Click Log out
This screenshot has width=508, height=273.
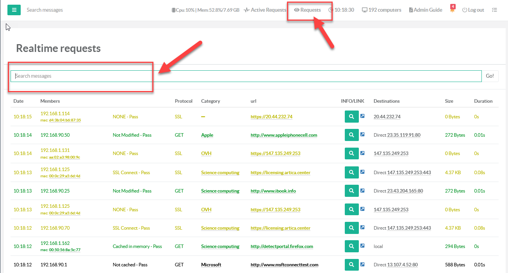[x=473, y=10]
